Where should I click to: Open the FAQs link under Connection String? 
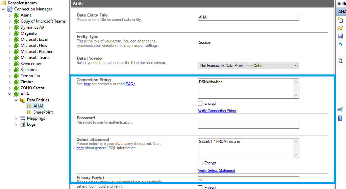pos(130,84)
